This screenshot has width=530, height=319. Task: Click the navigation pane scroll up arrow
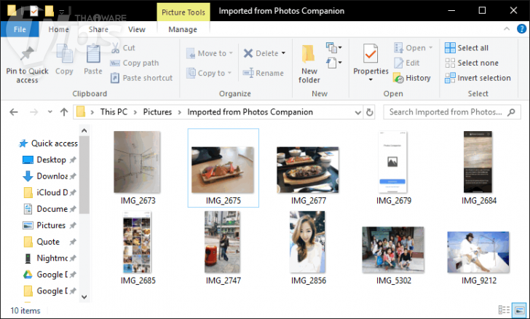(84, 130)
